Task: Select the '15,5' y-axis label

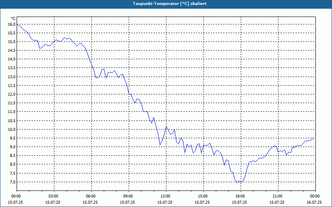Action: click(x=12, y=33)
